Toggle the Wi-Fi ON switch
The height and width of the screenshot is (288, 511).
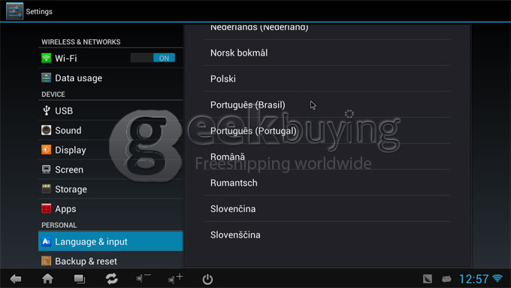pyautogui.click(x=153, y=58)
